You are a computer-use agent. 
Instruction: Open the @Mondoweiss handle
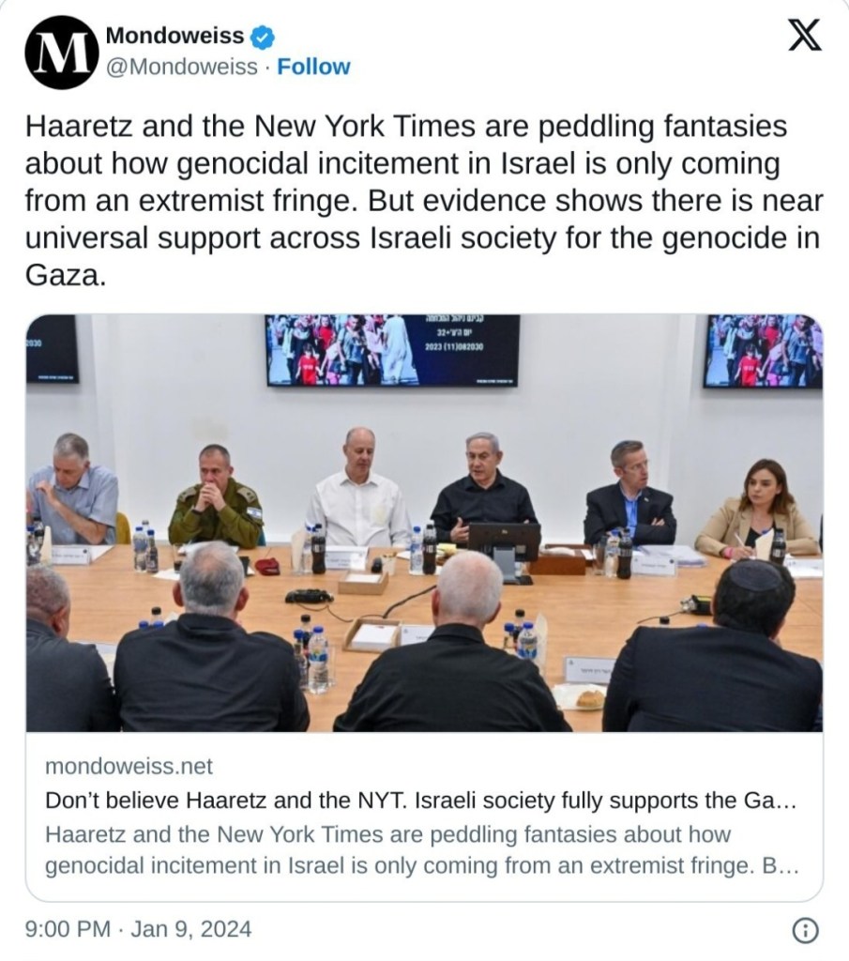pyautogui.click(x=182, y=67)
